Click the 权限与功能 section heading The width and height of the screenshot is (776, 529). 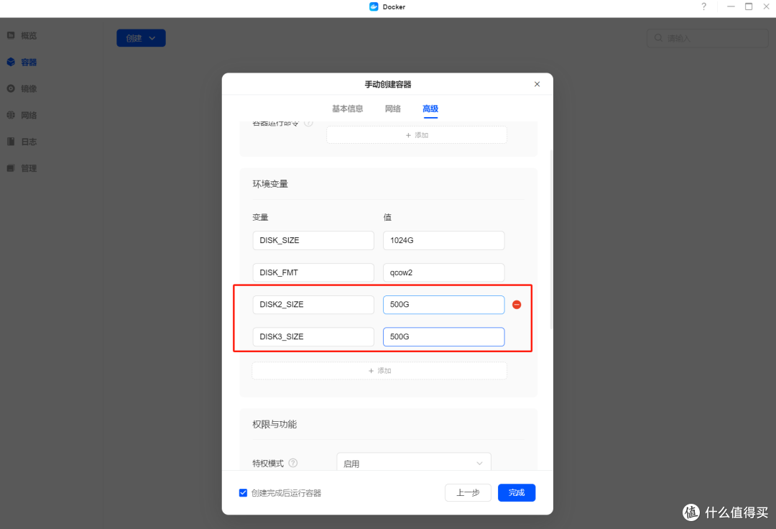point(274,425)
